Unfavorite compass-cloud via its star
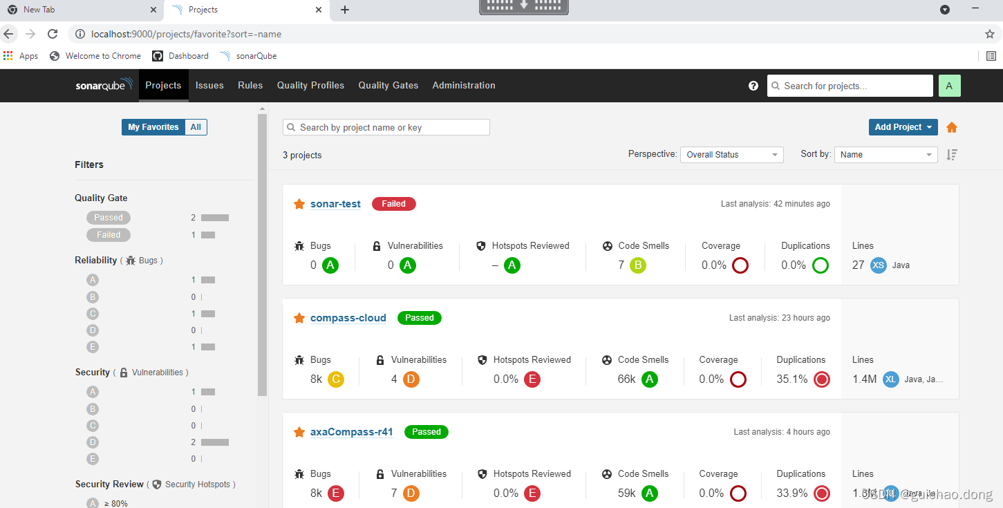1003x508 pixels. (299, 318)
